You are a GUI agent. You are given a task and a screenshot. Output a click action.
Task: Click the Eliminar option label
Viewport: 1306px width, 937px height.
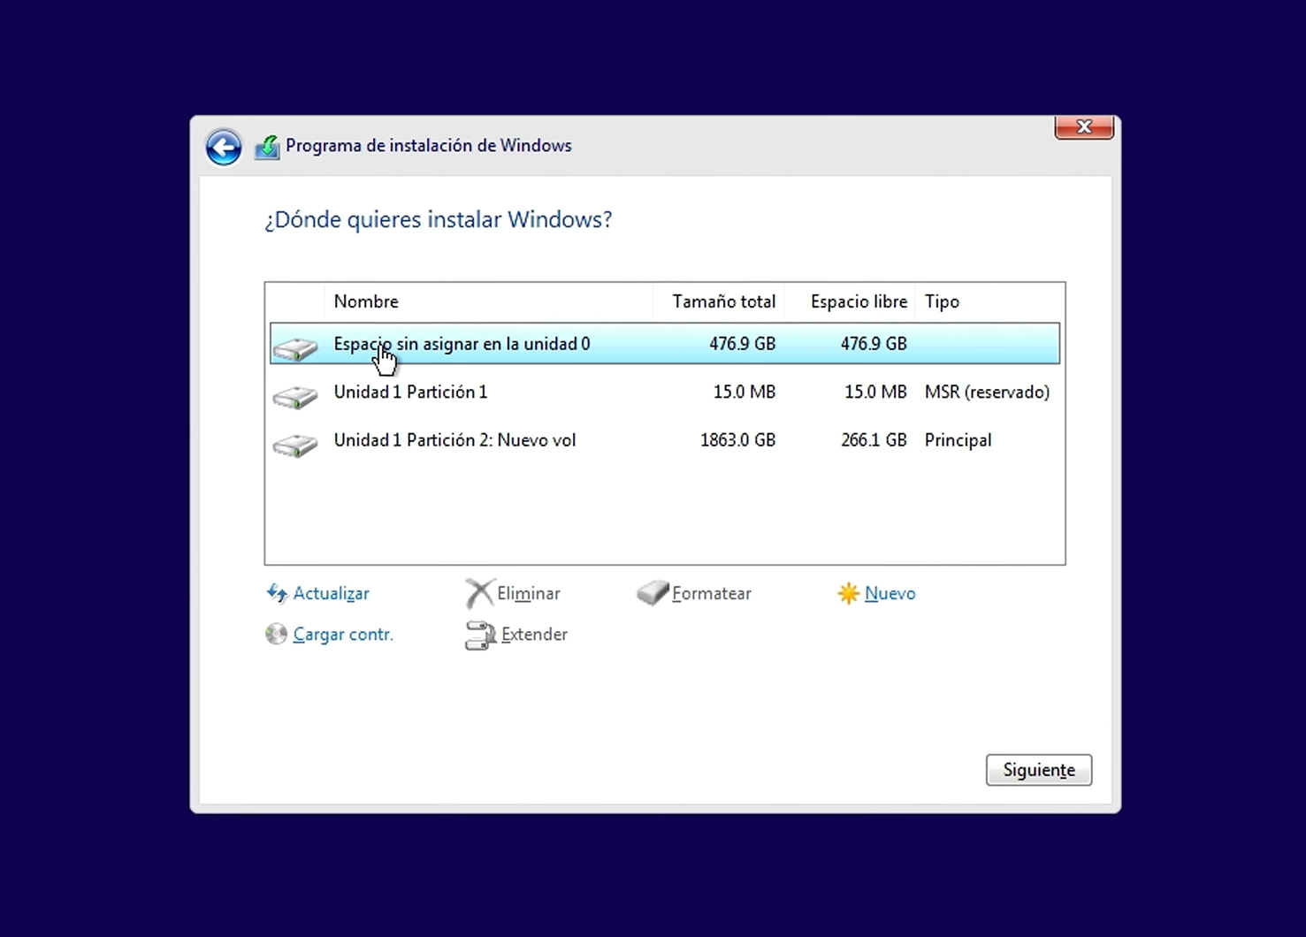tap(528, 593)
